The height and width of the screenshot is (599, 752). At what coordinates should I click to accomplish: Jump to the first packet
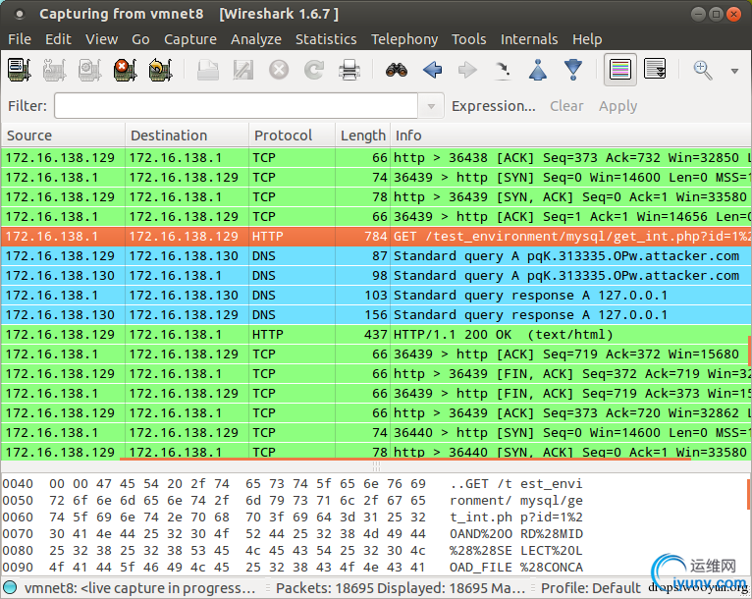tap(538, 70)
